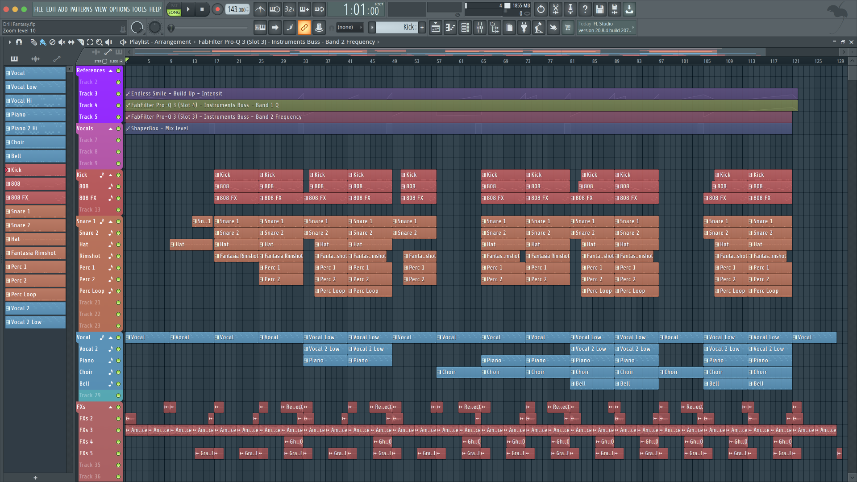The image size is (857, 482).
Task: Click the render as audio file icon
Action: [615, 9]
